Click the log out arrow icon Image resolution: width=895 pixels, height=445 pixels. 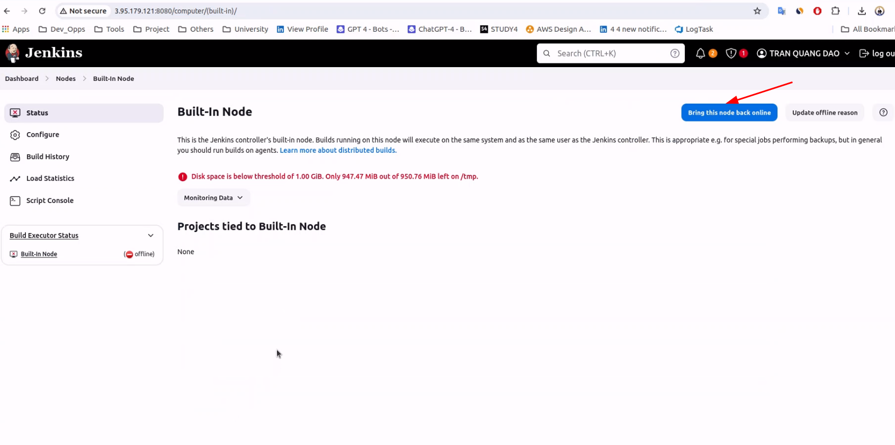coord(864,53)
